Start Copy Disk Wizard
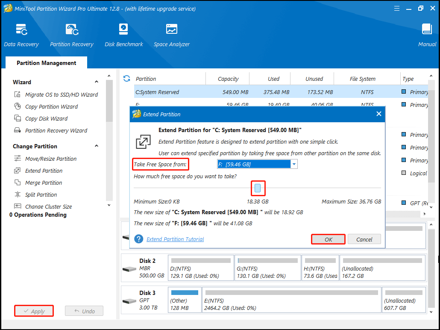440x330 pixels. [41, 118]
